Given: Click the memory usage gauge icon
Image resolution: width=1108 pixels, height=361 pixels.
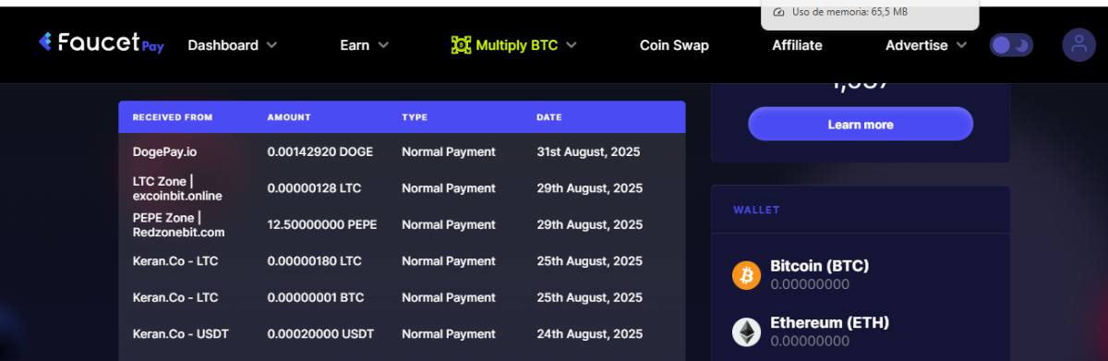Looking at the screenshot, I should tap(778, 12).
